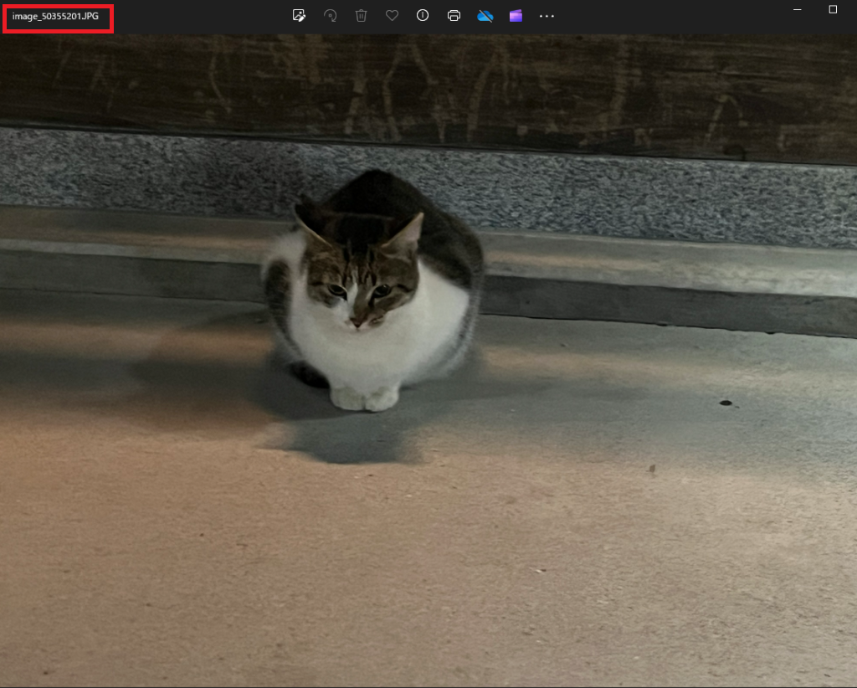Maximize the Photos window
The width and height of the screenshot is (857, 688).
833,9
